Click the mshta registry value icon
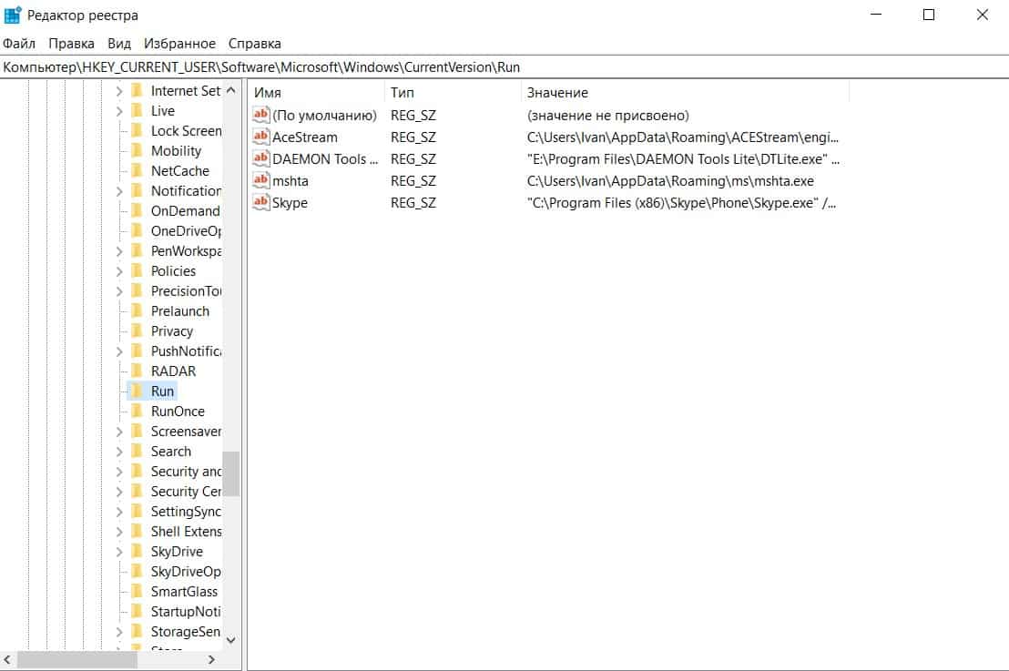Image resolution: width=1009 pixels, height=671 pixels. click(x=261, y=181)
